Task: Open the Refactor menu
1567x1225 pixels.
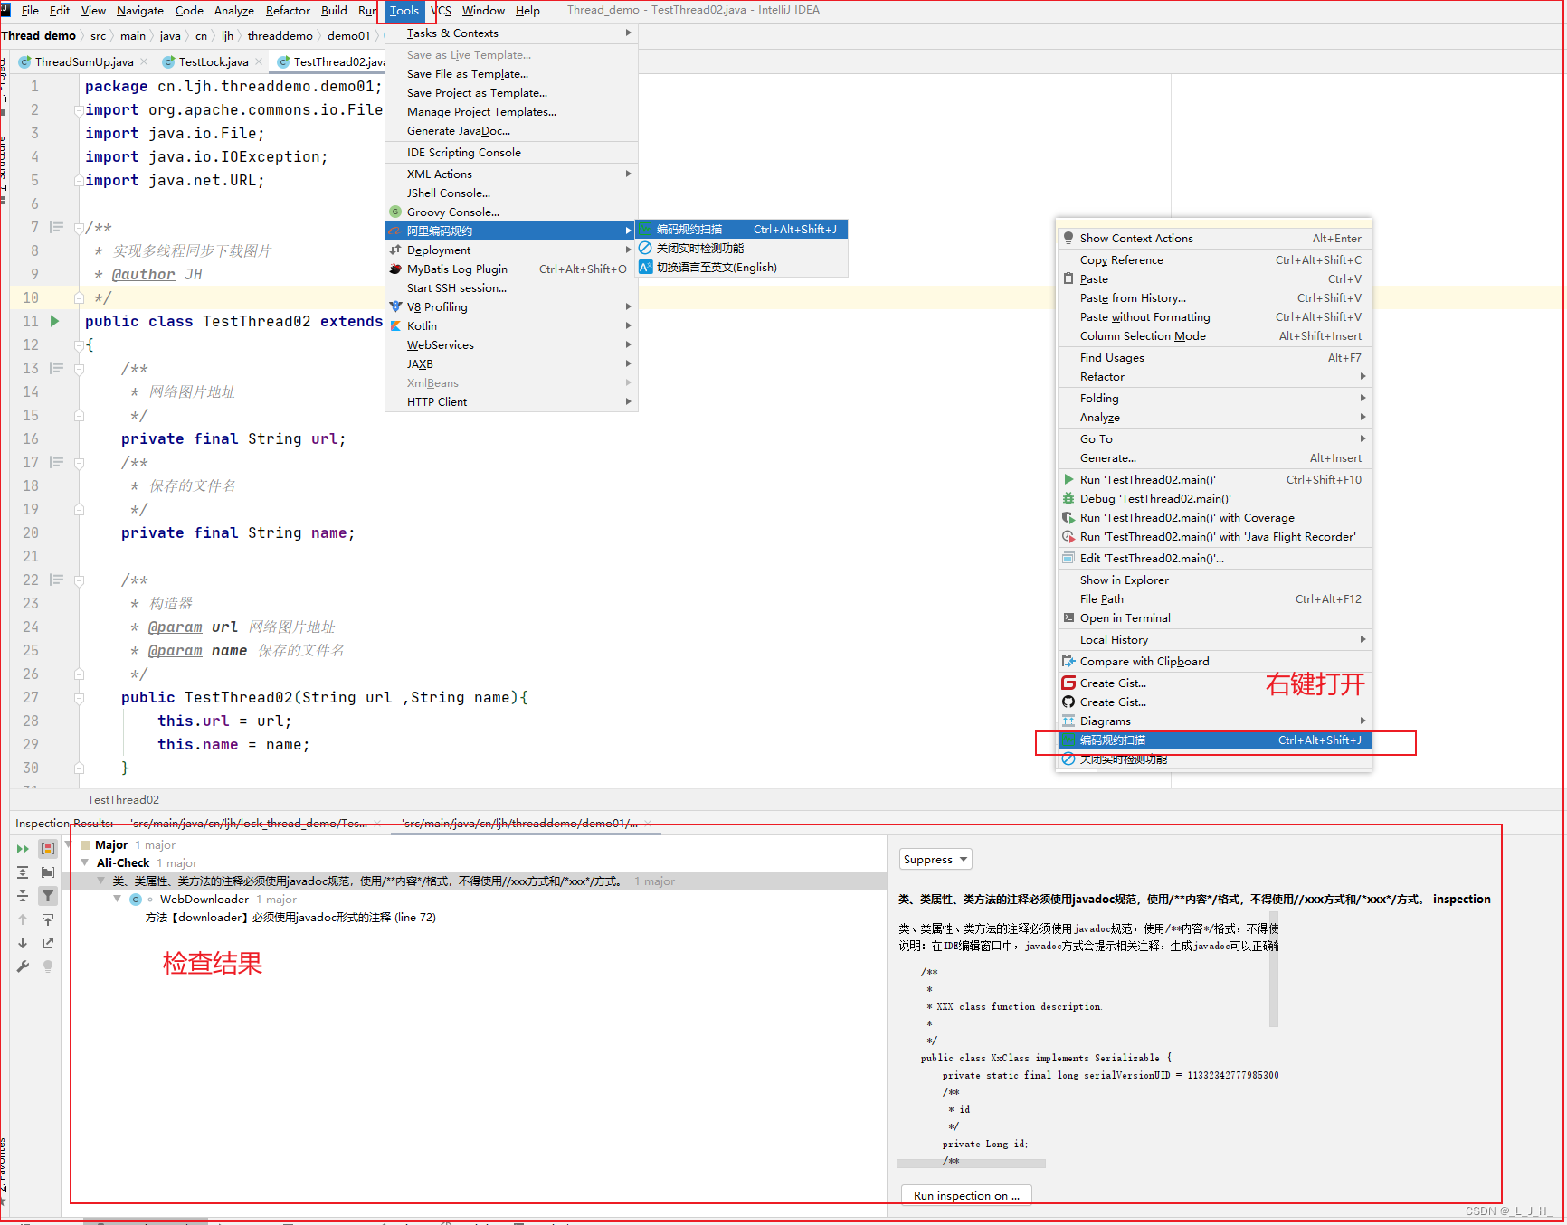Action: pos(288,11)
